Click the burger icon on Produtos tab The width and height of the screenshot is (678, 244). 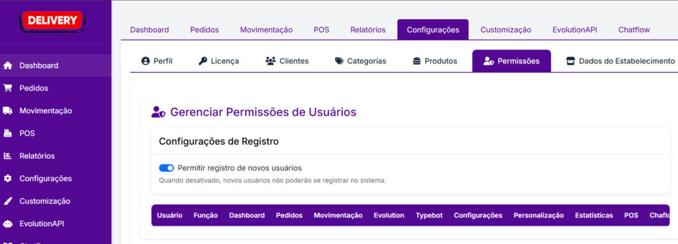(x=417, y=61)
